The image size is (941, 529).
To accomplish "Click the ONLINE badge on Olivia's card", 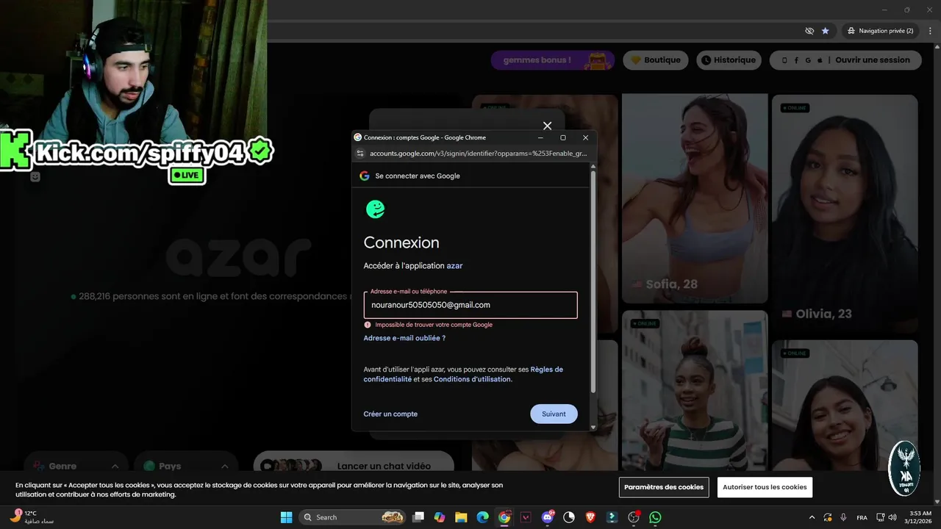I will click(x=795, y=108).
